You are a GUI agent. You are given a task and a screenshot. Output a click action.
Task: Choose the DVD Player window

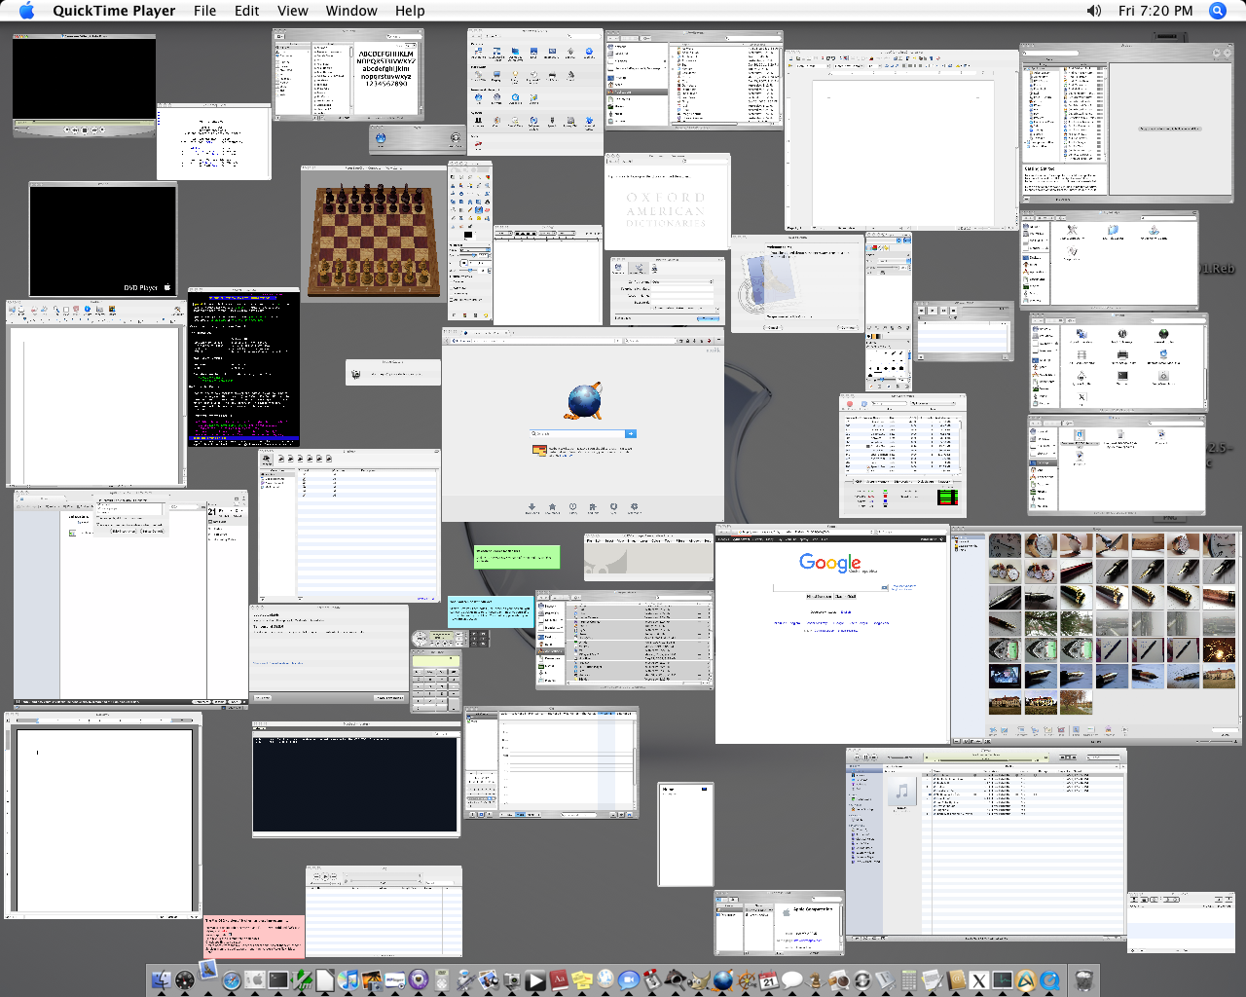coord(102,239)
